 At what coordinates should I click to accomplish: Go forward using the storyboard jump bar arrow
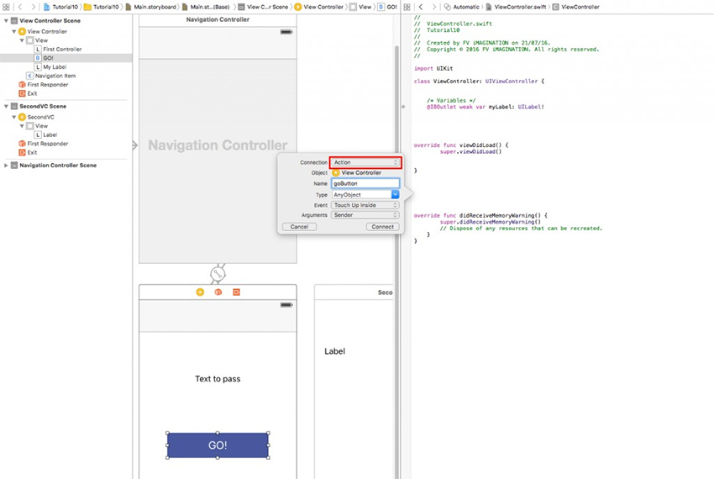(x=33, y=7)
